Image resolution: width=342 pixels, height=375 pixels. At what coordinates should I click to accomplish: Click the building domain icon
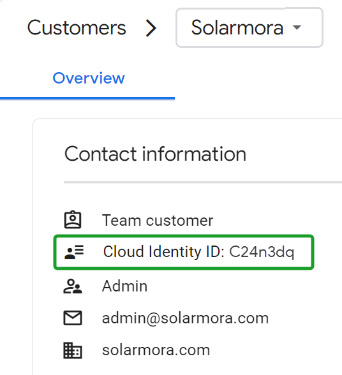(73, 351)
